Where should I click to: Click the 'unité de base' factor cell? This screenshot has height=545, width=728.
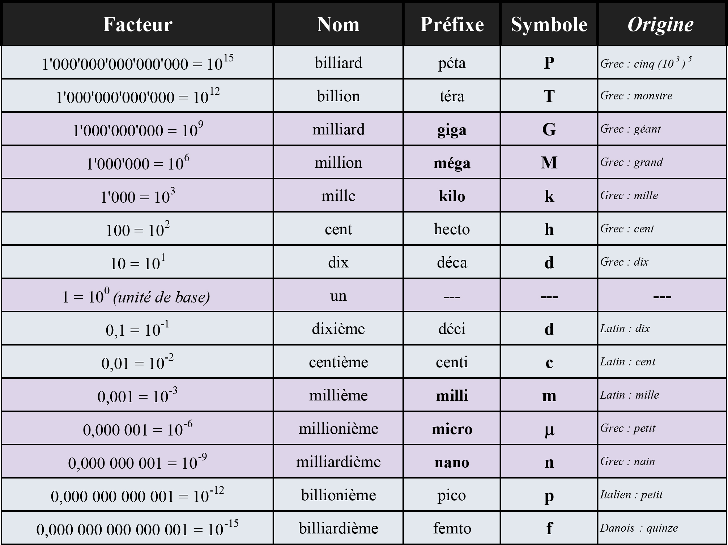click(x=136, y=297)
